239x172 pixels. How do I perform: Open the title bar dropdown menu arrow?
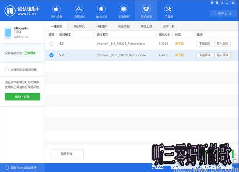[222, 3]
